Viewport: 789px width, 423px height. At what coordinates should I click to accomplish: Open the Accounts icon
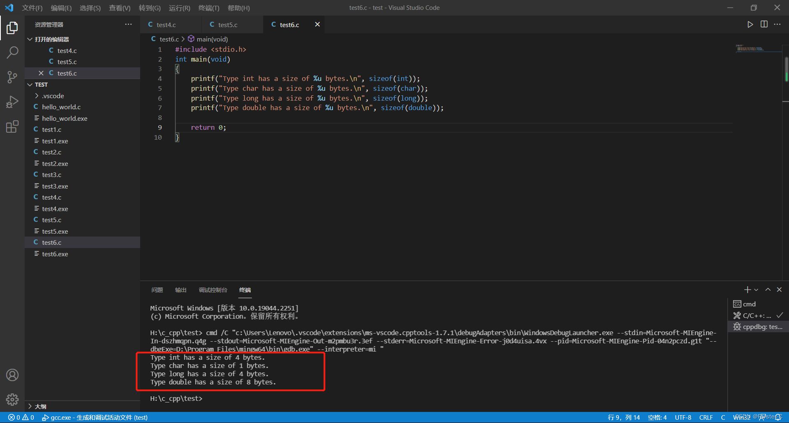pos(12,375)
